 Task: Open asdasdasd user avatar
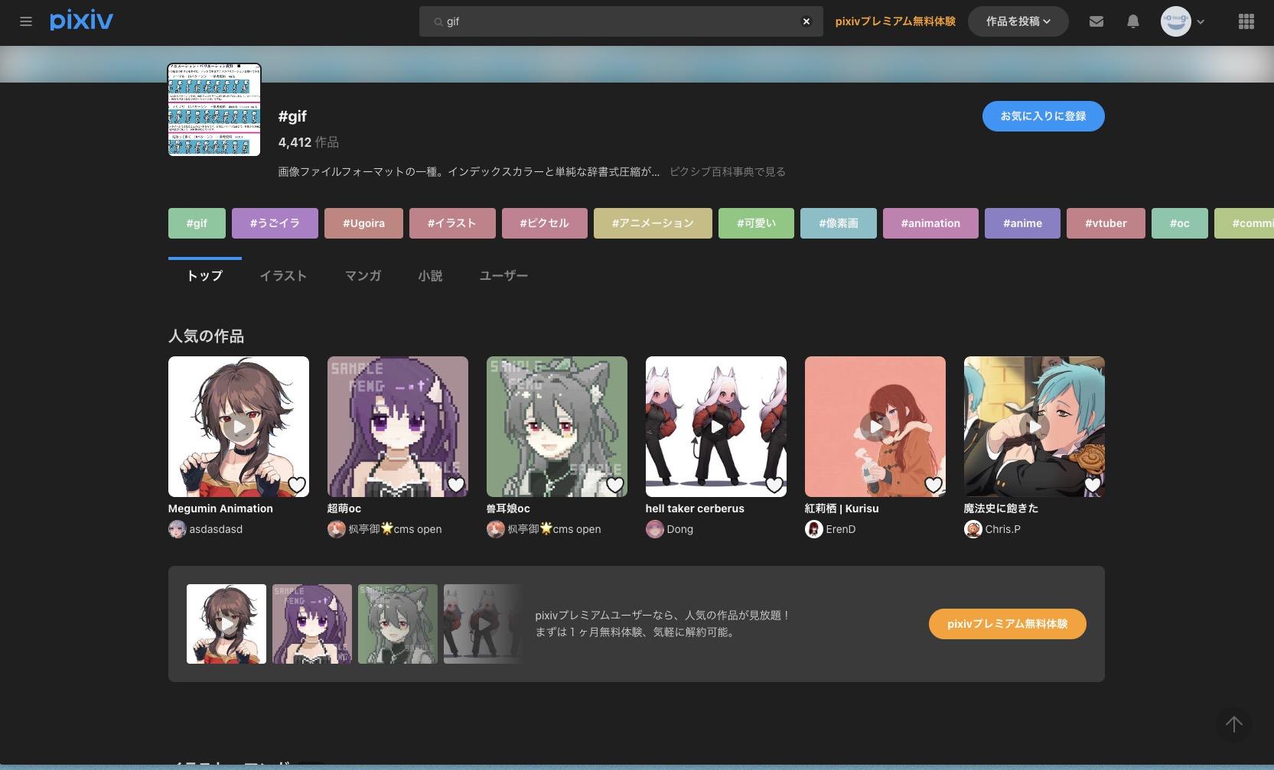pos(178,529)
